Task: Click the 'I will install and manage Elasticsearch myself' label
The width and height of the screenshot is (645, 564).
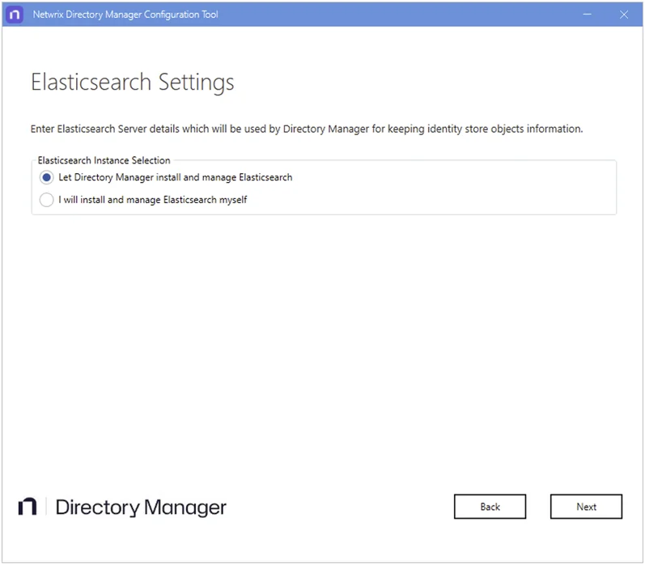Action: [153, 200]
